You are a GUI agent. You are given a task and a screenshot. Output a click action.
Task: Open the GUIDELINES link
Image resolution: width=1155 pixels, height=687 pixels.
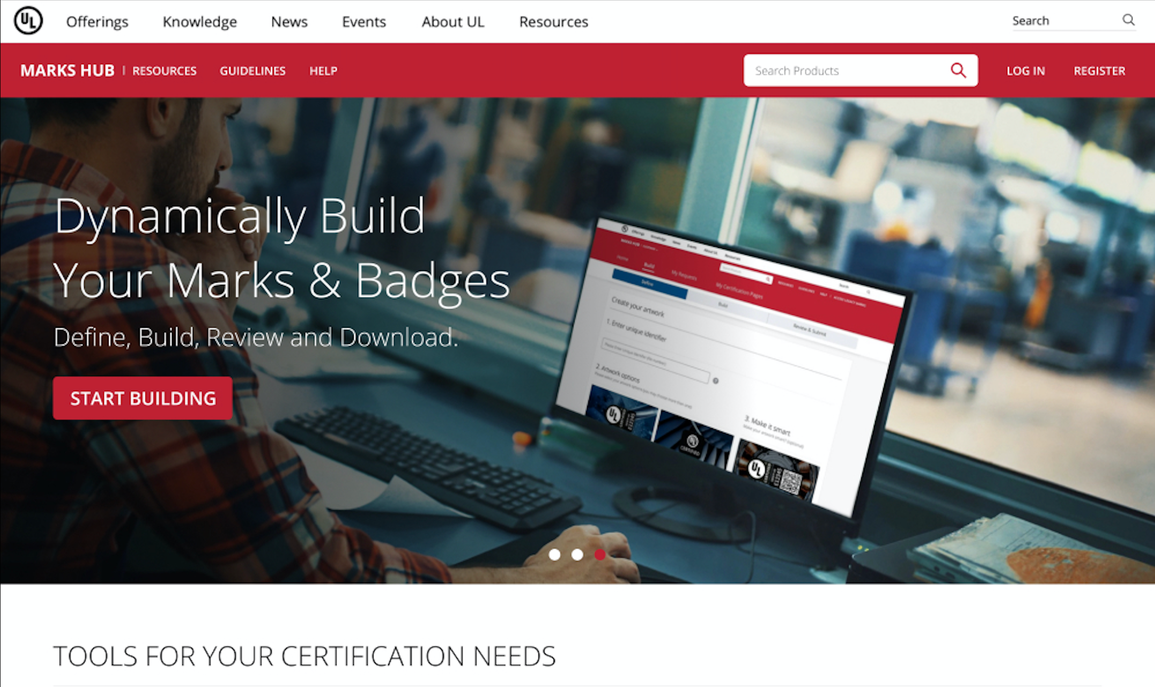pyautogui.click(x=252, y=71)
